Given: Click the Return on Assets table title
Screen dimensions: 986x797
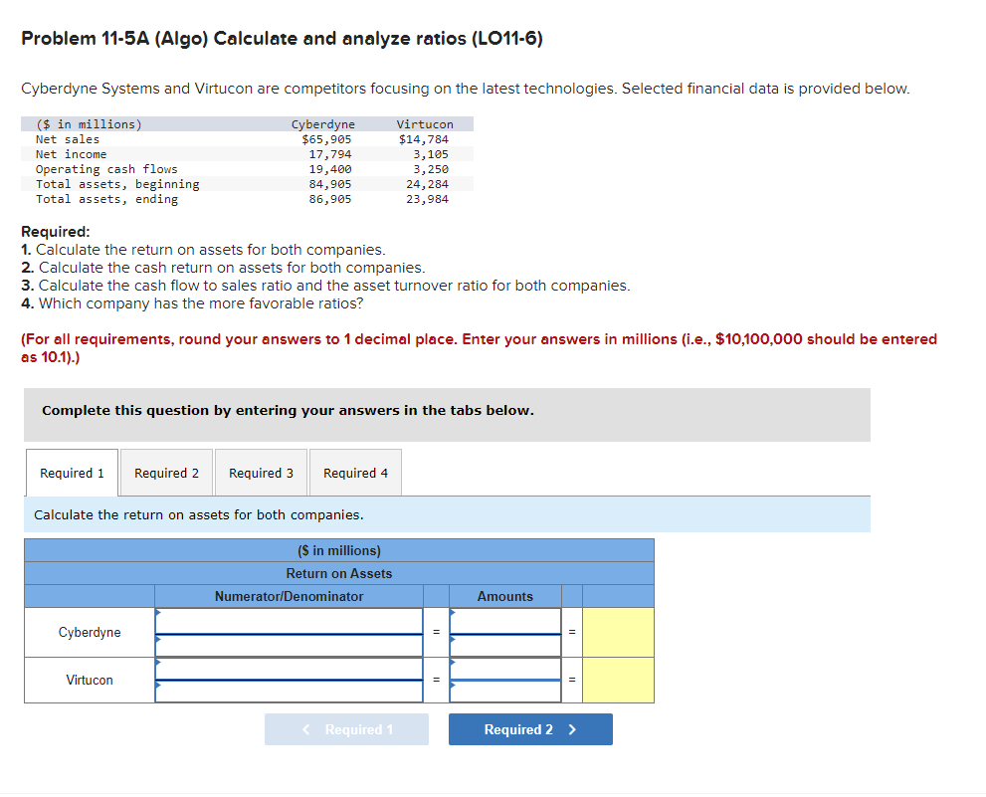Looking at the screenshot, I should [339, 573].
